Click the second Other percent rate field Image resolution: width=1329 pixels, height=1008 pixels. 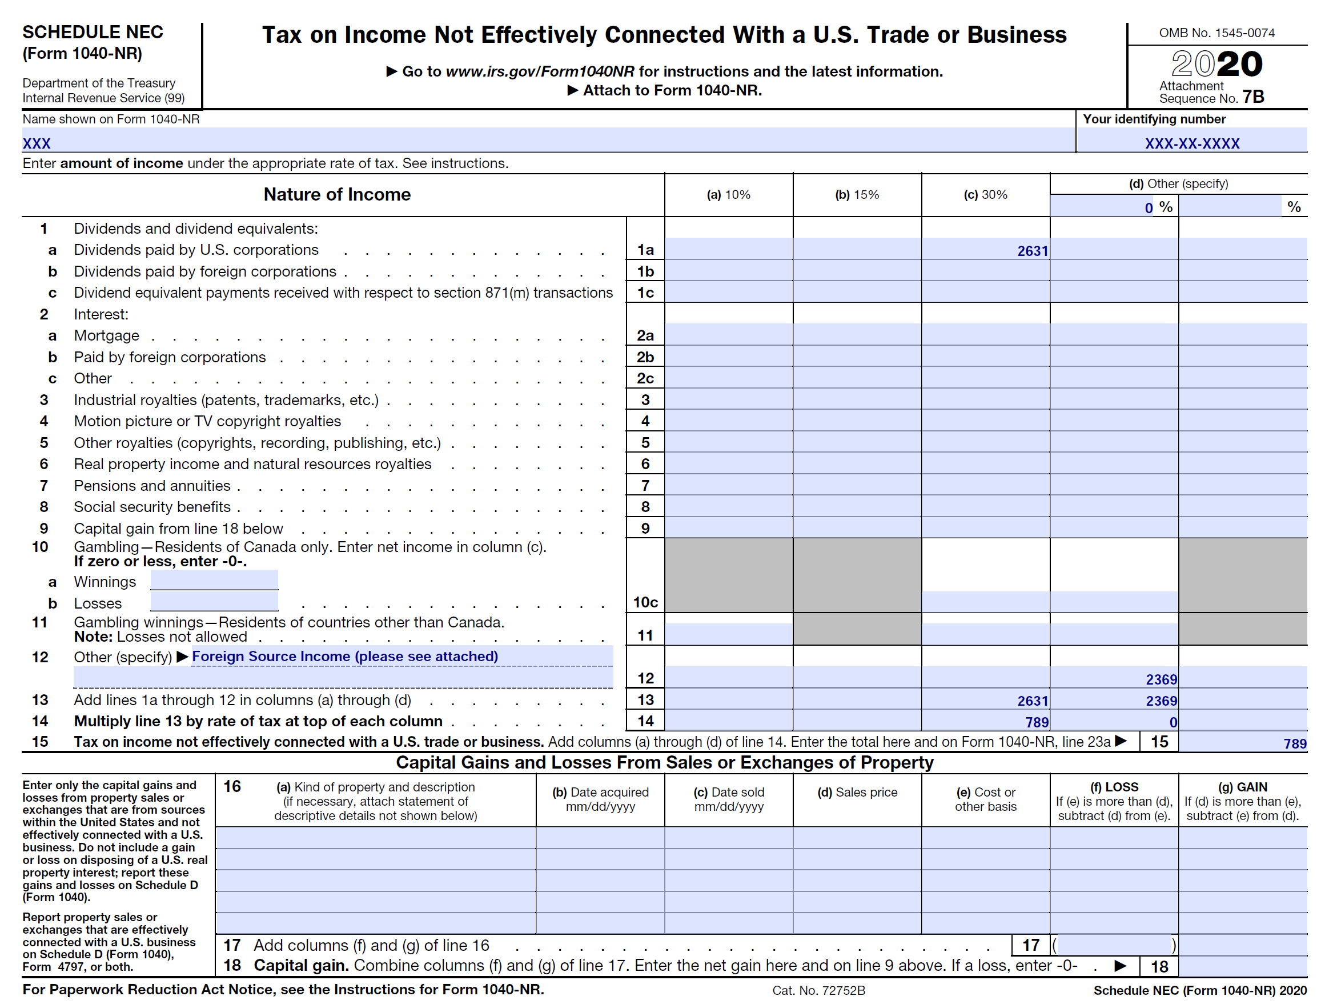(x=1230, y=207)
